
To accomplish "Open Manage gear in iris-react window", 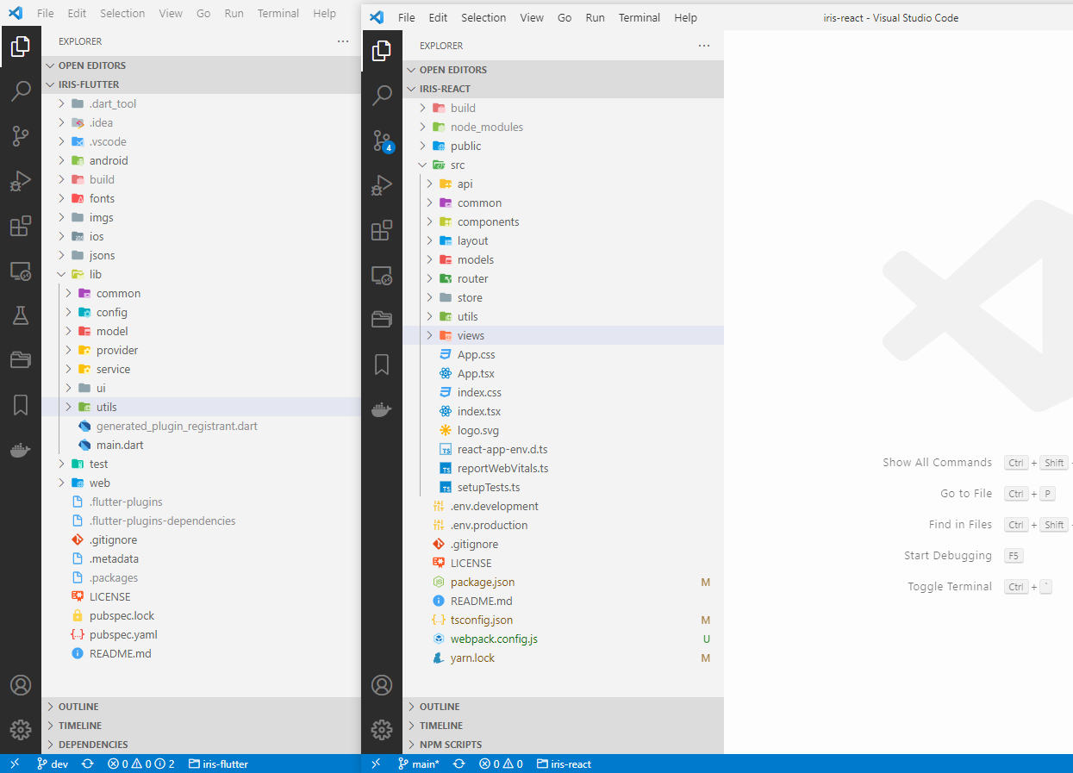I will tap(382, 730).
